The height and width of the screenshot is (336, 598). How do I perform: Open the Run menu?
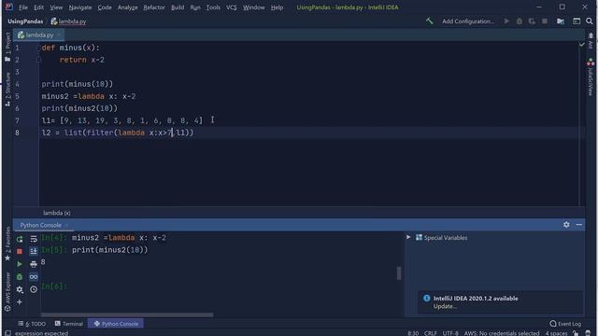click(195, 7)
